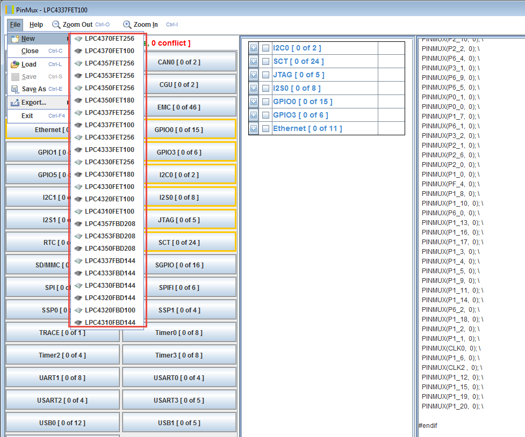Check the Ethernet checkbox in list
Image resolution: width=525 pixels, height=437 pixels.
pyautogui.click(x=266, y=128)
